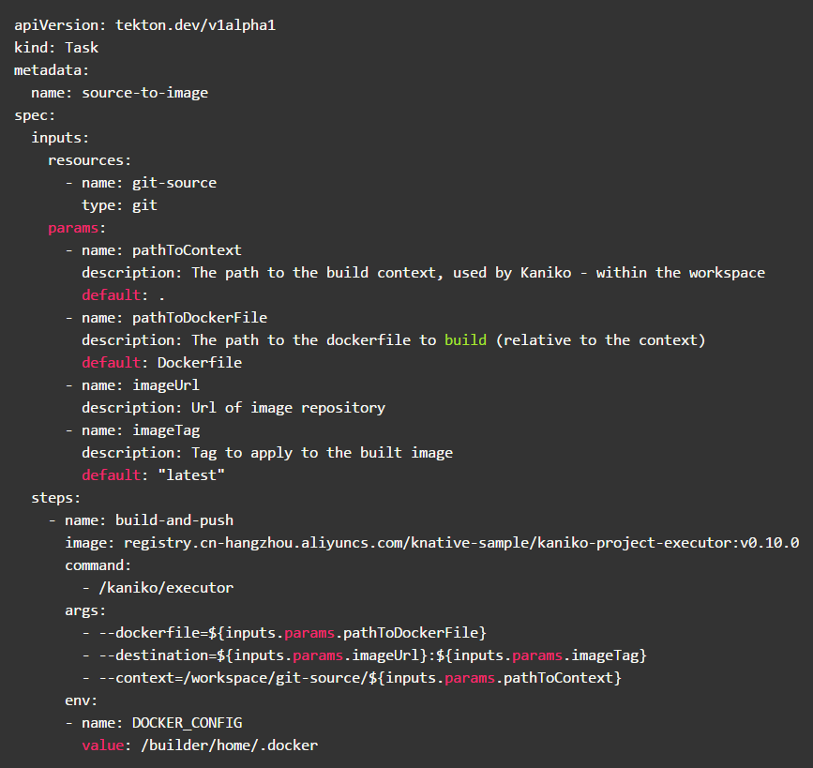Click the 'resources:' key
Viewport: 813px width, 768px height.
[89, 160]
